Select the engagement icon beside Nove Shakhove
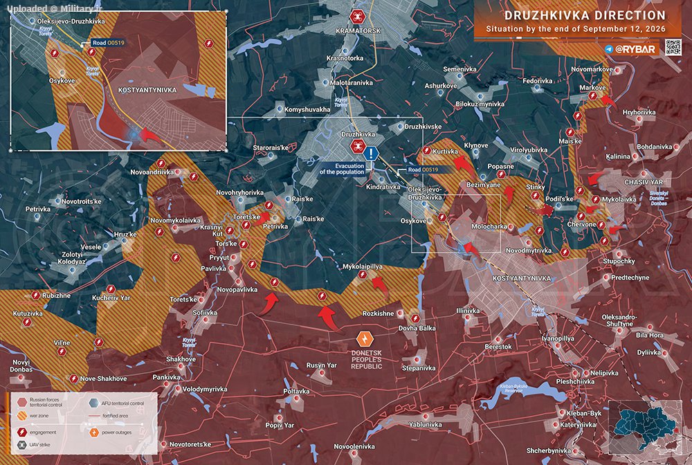The width and height of the screenshot is (692, 465). (74, 379)
